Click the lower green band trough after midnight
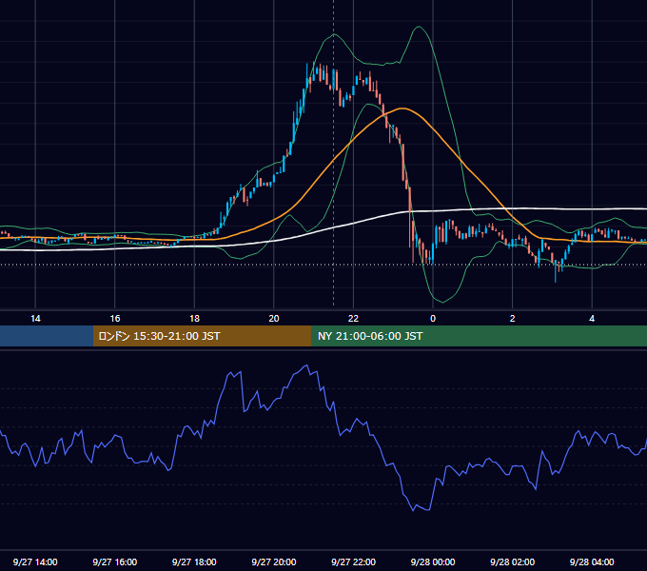 pyautogui.click(x=442, y=302)
